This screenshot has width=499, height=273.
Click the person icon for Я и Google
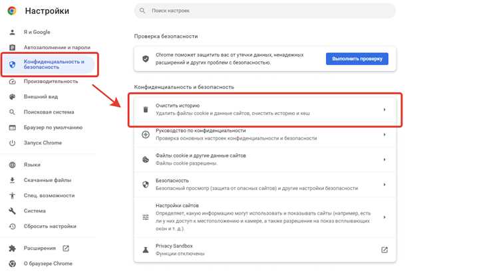(12, 32)
